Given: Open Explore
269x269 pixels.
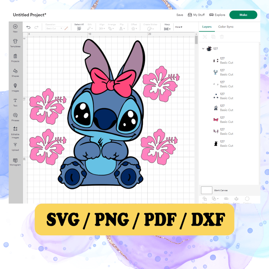Looking at the screenshot, I should (217, 15).
